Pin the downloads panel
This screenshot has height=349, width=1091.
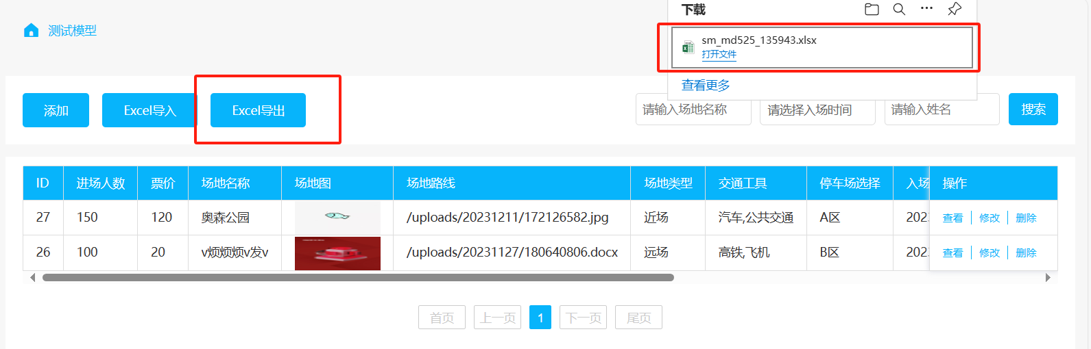[x=954, y=10]
